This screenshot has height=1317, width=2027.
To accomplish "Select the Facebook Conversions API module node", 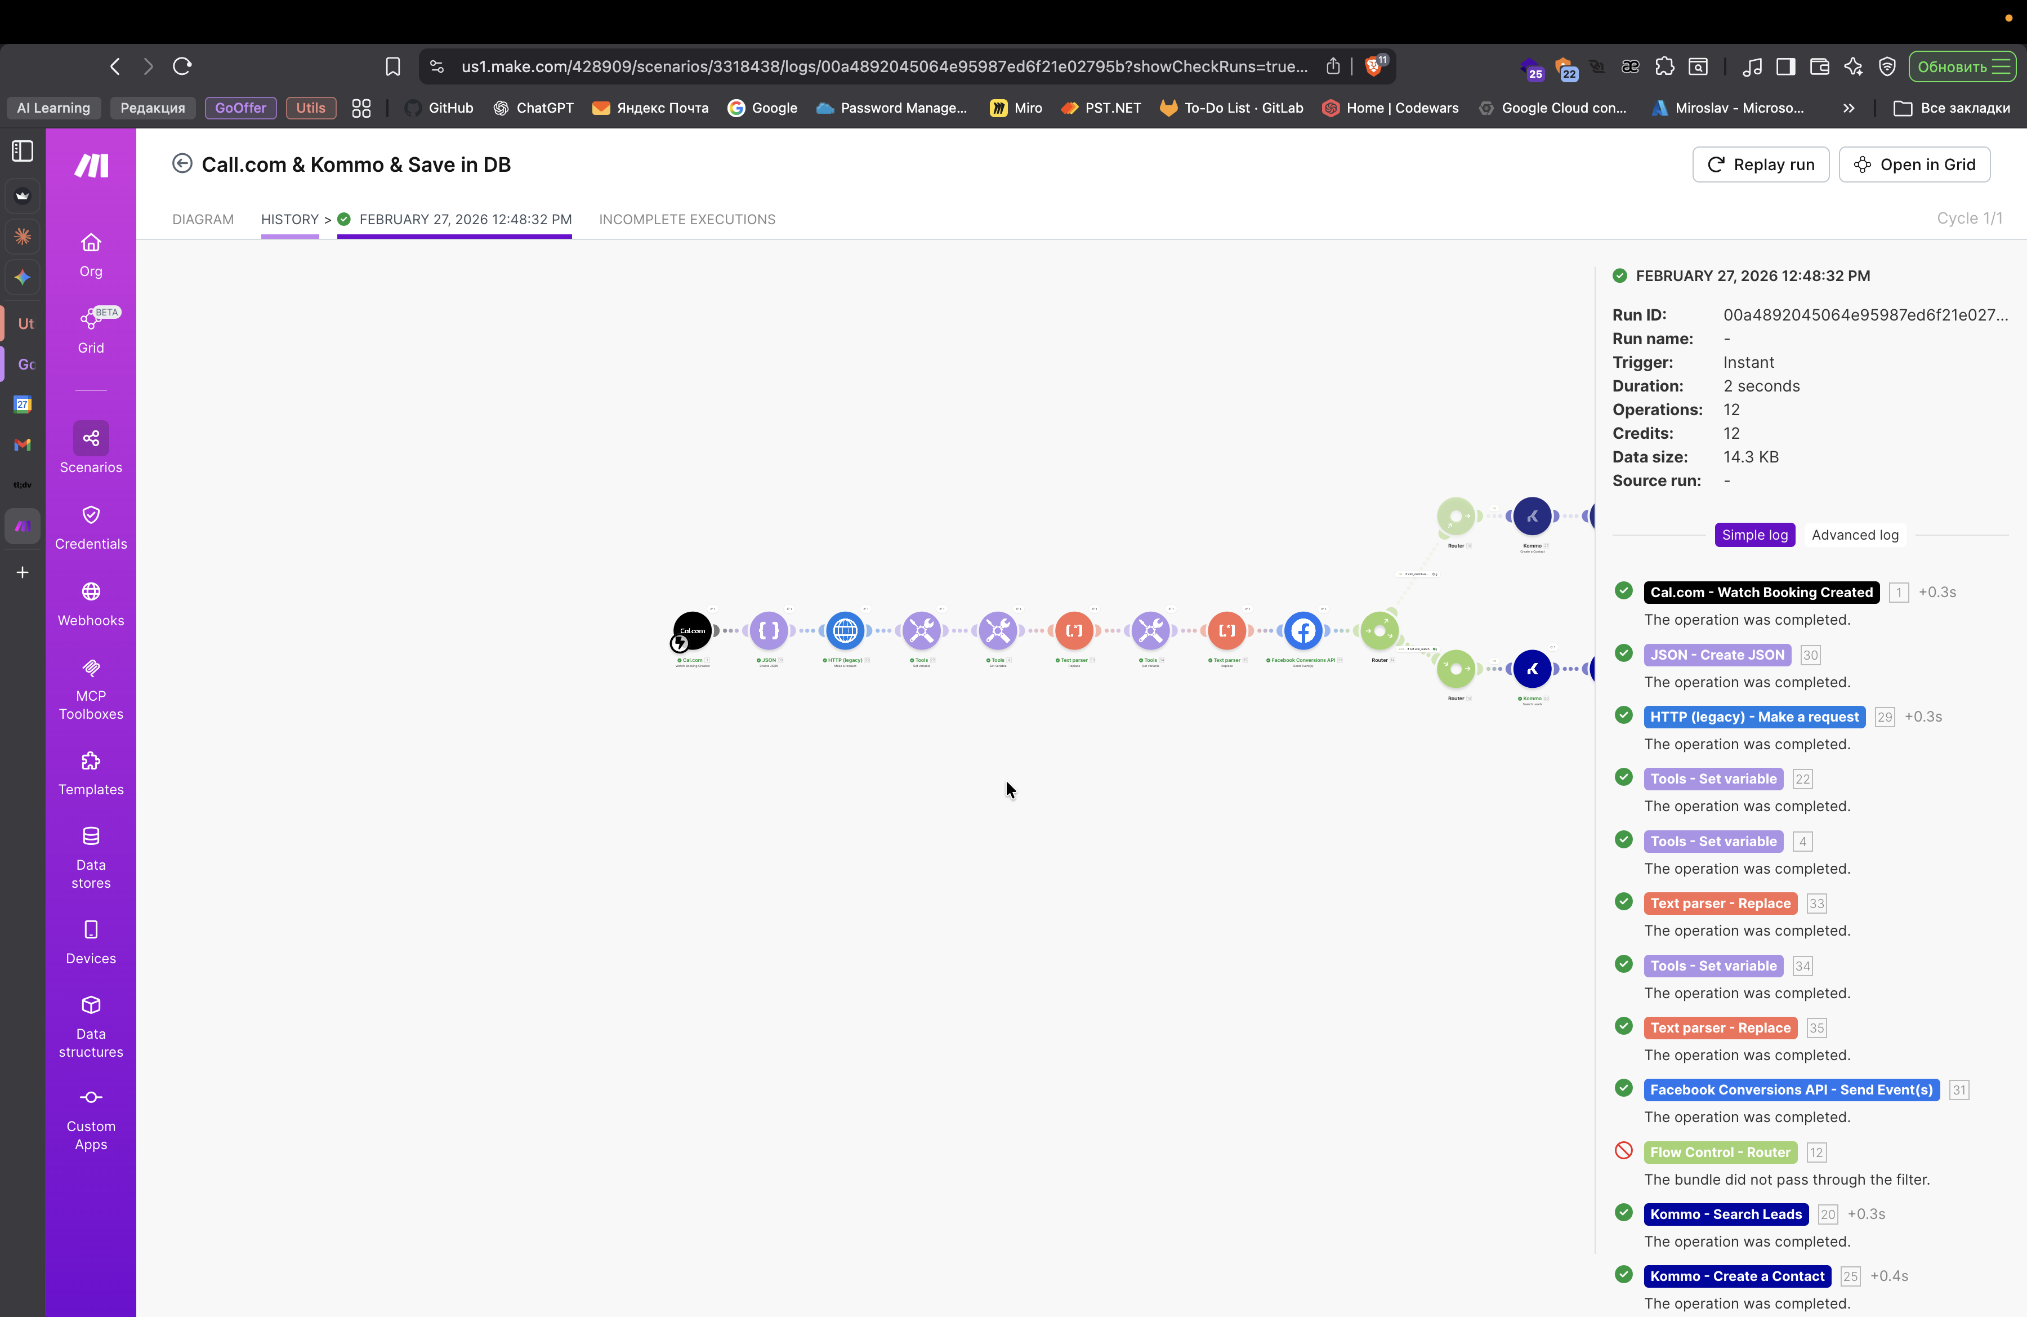I will (x=1302, y=630).
